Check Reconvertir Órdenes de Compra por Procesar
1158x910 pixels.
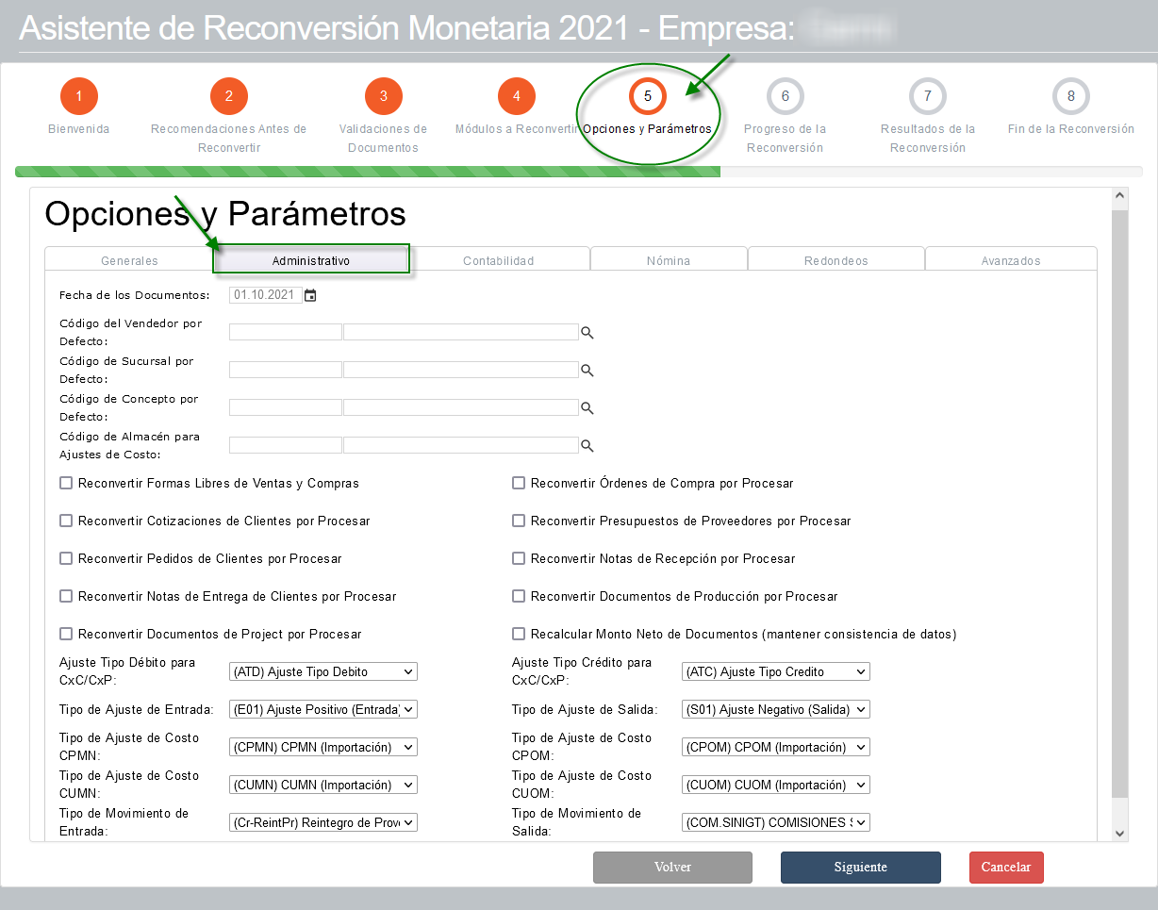point(519,483)
